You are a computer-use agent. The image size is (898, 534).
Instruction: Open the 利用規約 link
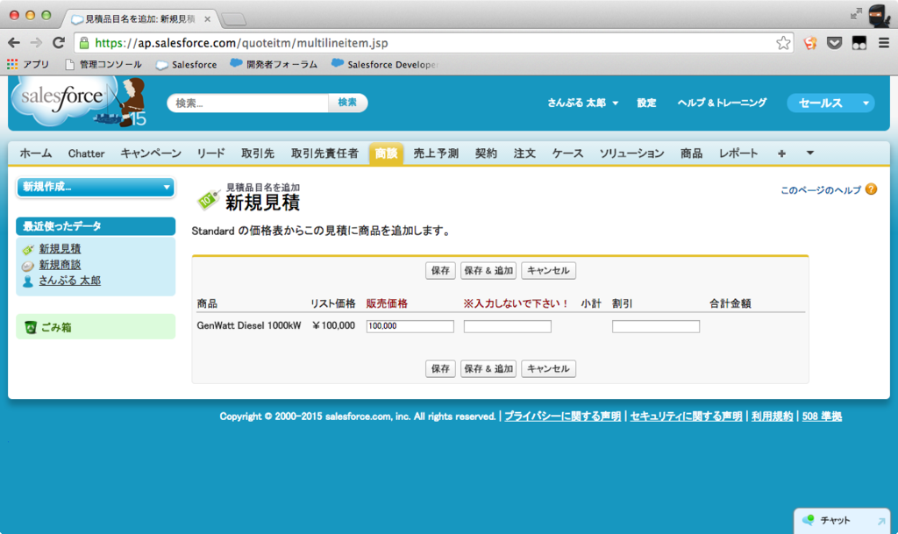772,417
